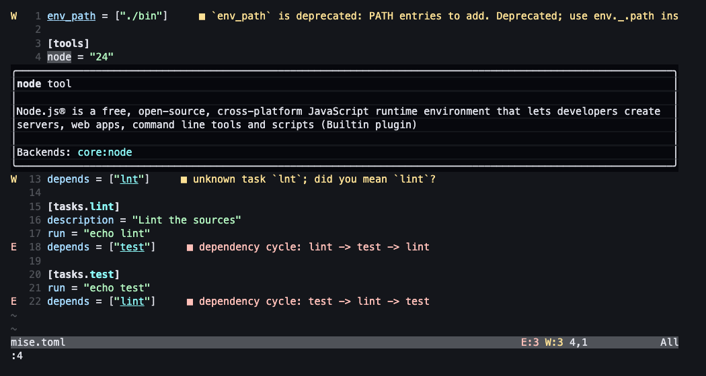The width and height of the screenshot is (706, 376).
Task: Click the 'unknown task lnt' warning text
Action: click(314, 179)
